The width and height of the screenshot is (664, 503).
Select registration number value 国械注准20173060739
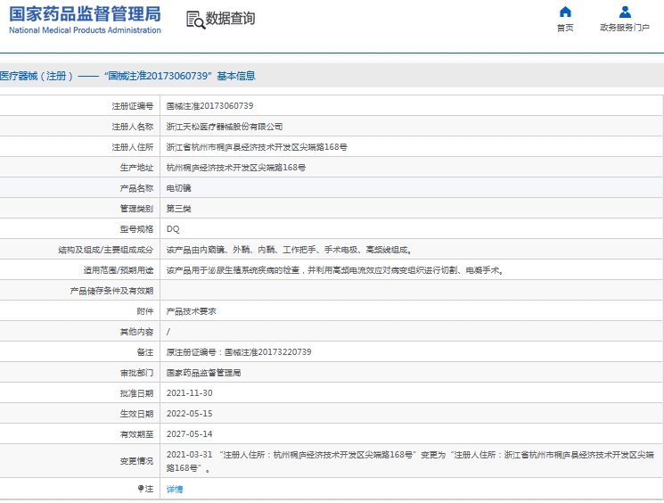point(209,106)
